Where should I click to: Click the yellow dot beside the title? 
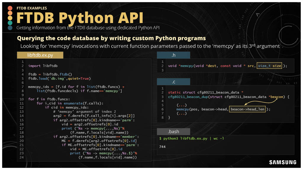(x=10, y=18)
